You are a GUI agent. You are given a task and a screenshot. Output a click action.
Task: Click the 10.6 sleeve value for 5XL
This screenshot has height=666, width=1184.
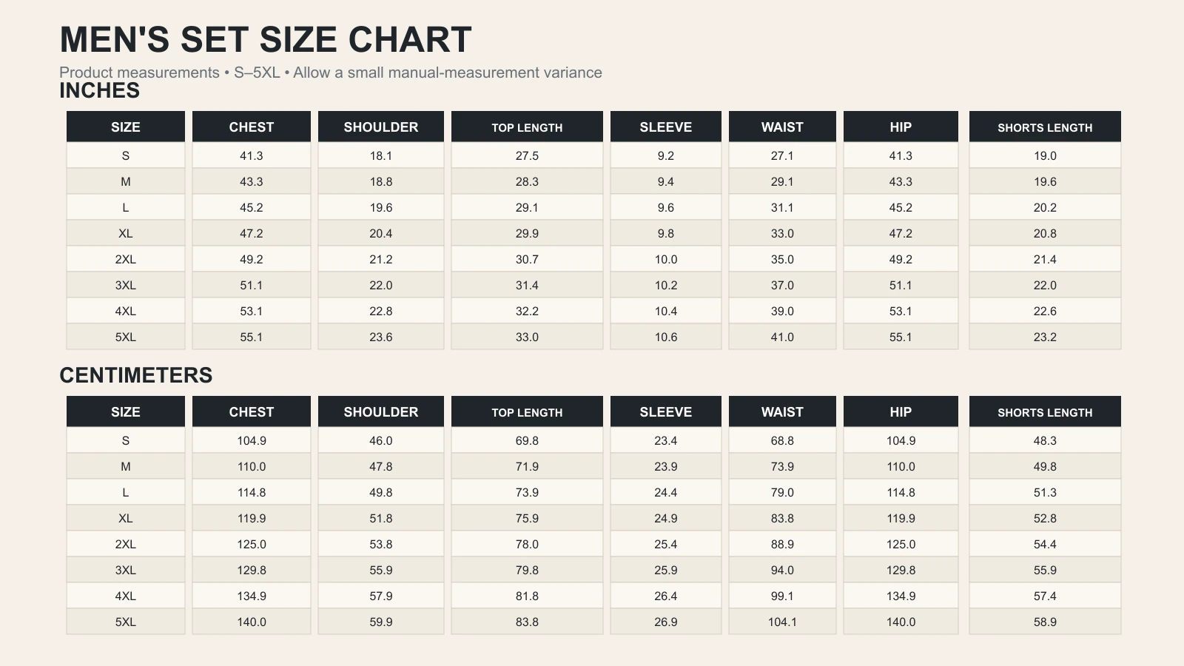(666, 337)
